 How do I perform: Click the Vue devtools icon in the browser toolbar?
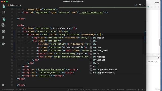click(x=148, y=7)
